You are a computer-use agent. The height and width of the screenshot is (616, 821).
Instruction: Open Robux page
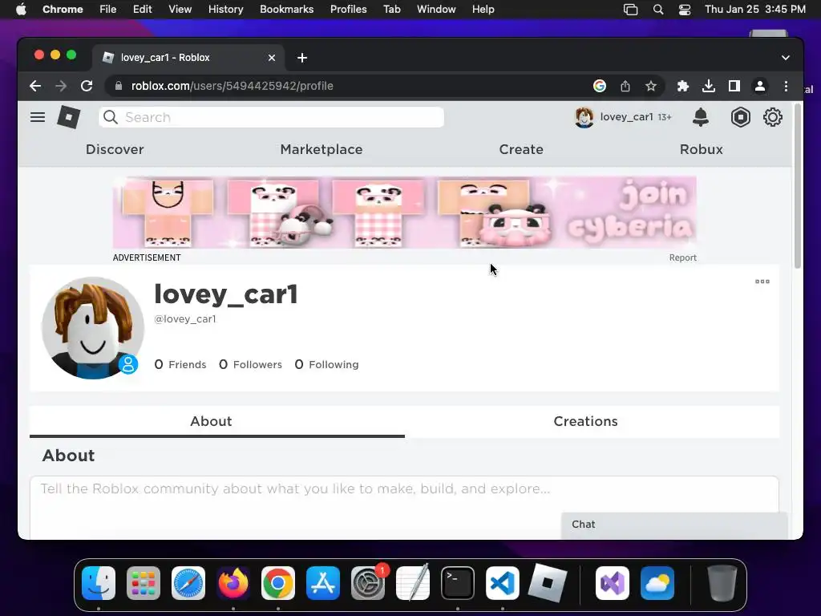pyautogui.click(x=701, y=149)
